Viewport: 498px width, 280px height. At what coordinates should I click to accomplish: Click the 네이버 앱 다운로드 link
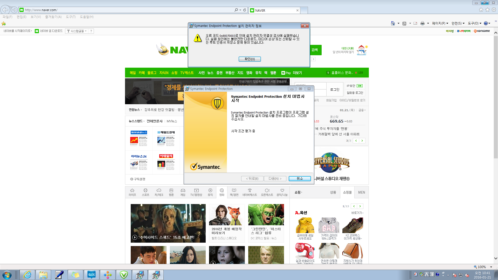coord(49,31)
